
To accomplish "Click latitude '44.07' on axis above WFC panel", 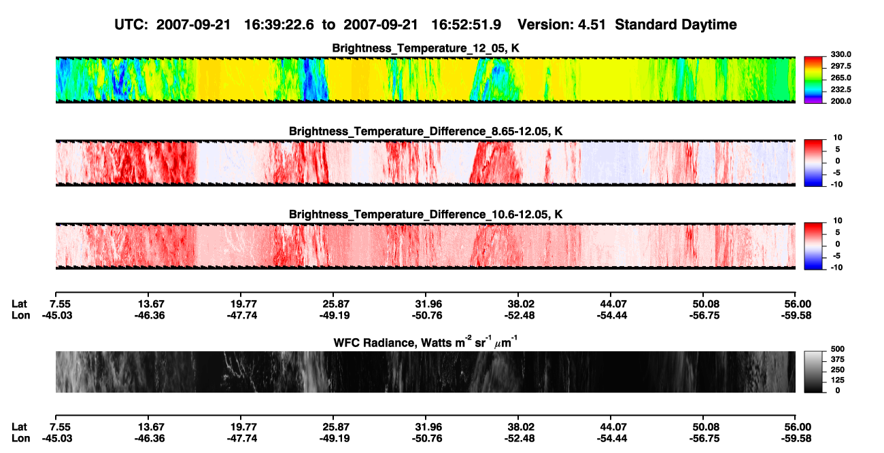I will point(613,304).
